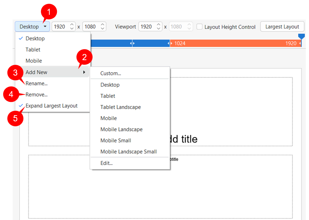Select the Mobile Landscape Small preset
This screenshot has width=309, height=220.
tap(128, 152)
